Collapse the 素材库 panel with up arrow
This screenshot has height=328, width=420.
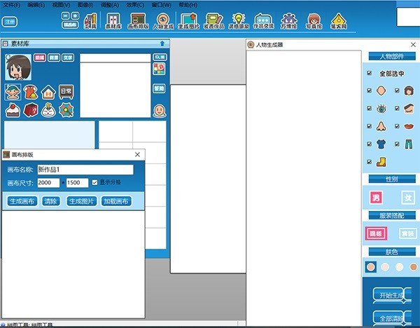point(162,43)
